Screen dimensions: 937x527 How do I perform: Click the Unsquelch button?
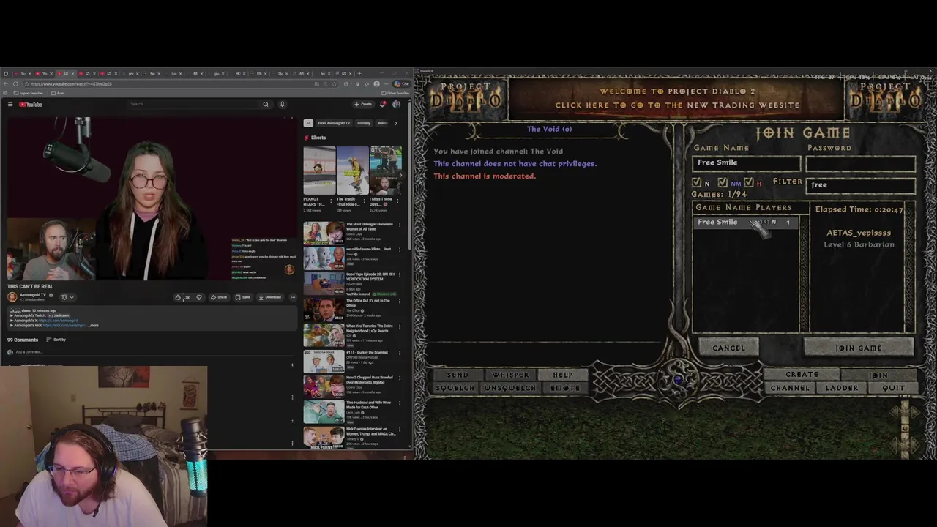tap(510, 388)
